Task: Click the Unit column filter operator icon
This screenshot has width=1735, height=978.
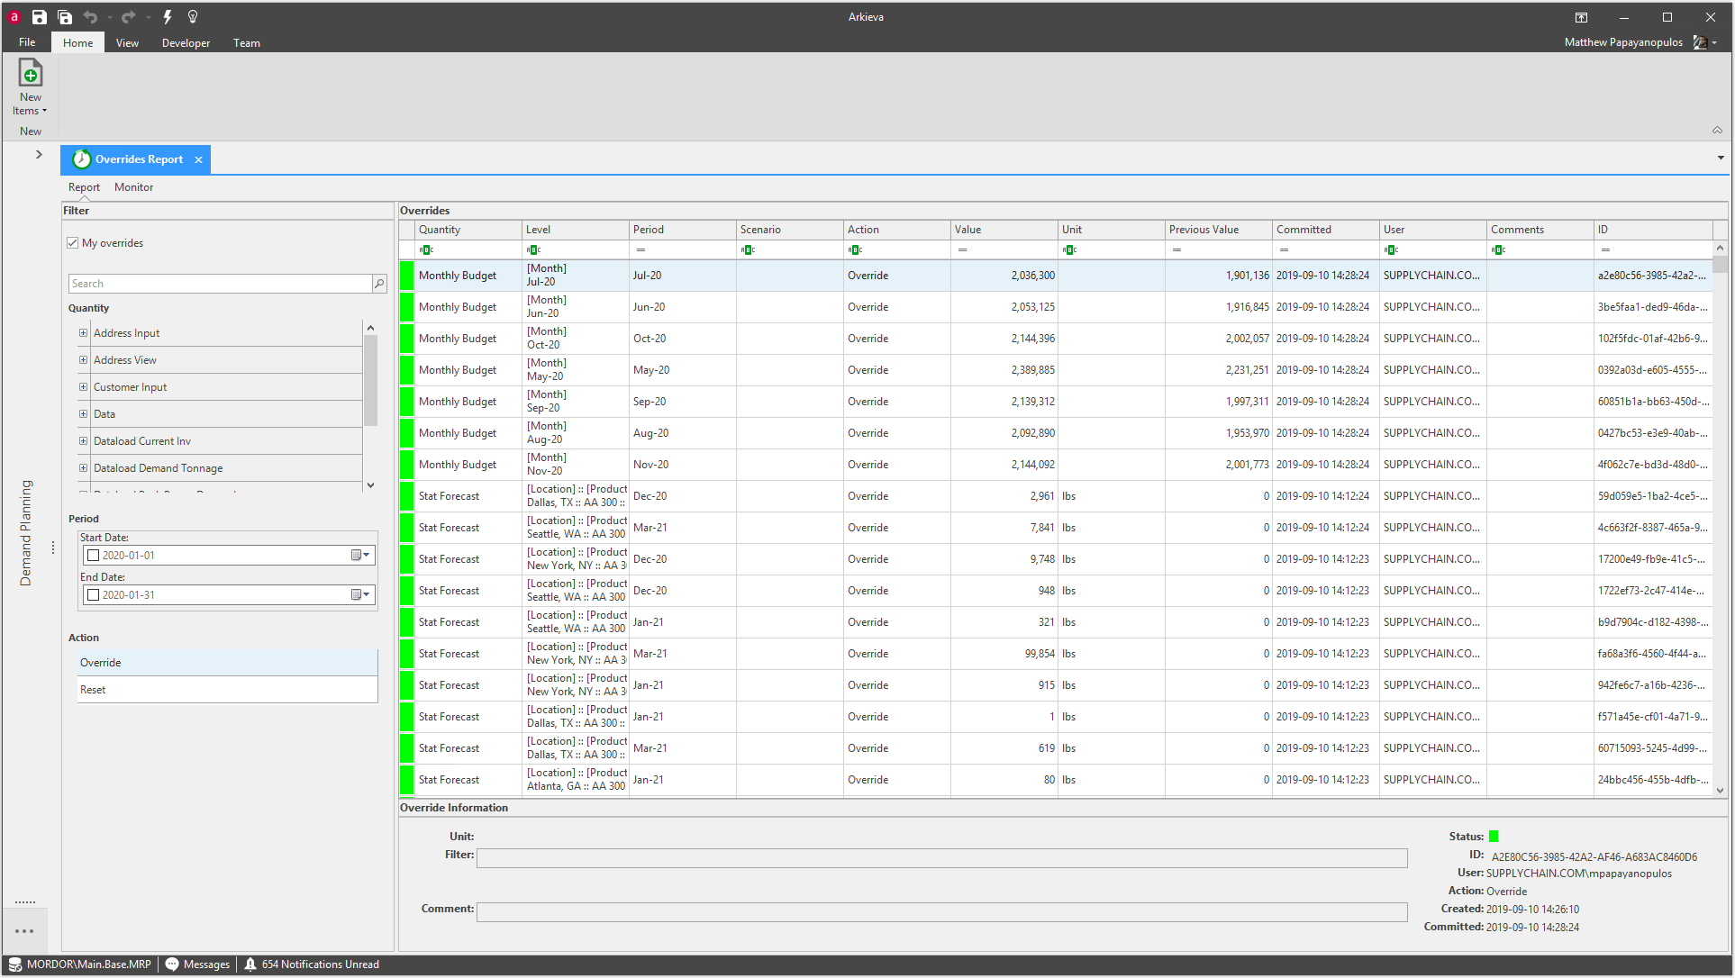Action: (1069, 250)
